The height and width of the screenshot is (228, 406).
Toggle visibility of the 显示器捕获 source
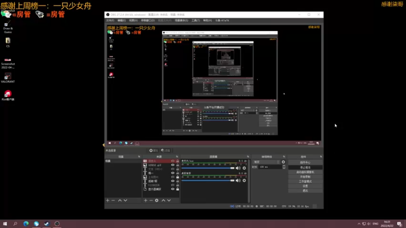click(x=173, y=189)
